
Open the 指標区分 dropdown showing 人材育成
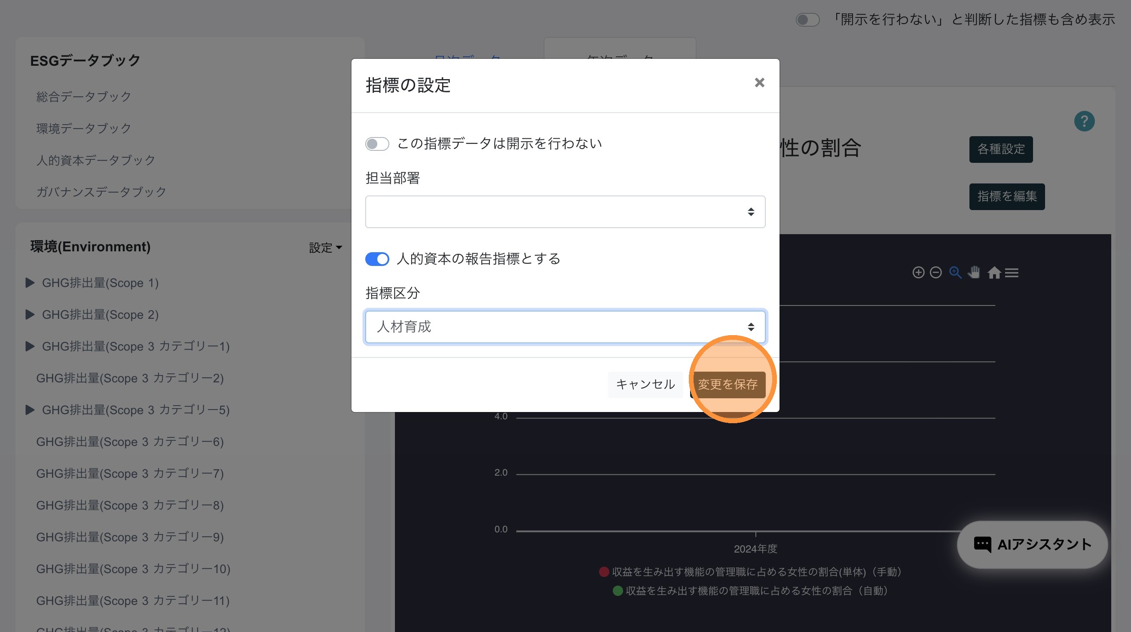pos(565,327)
